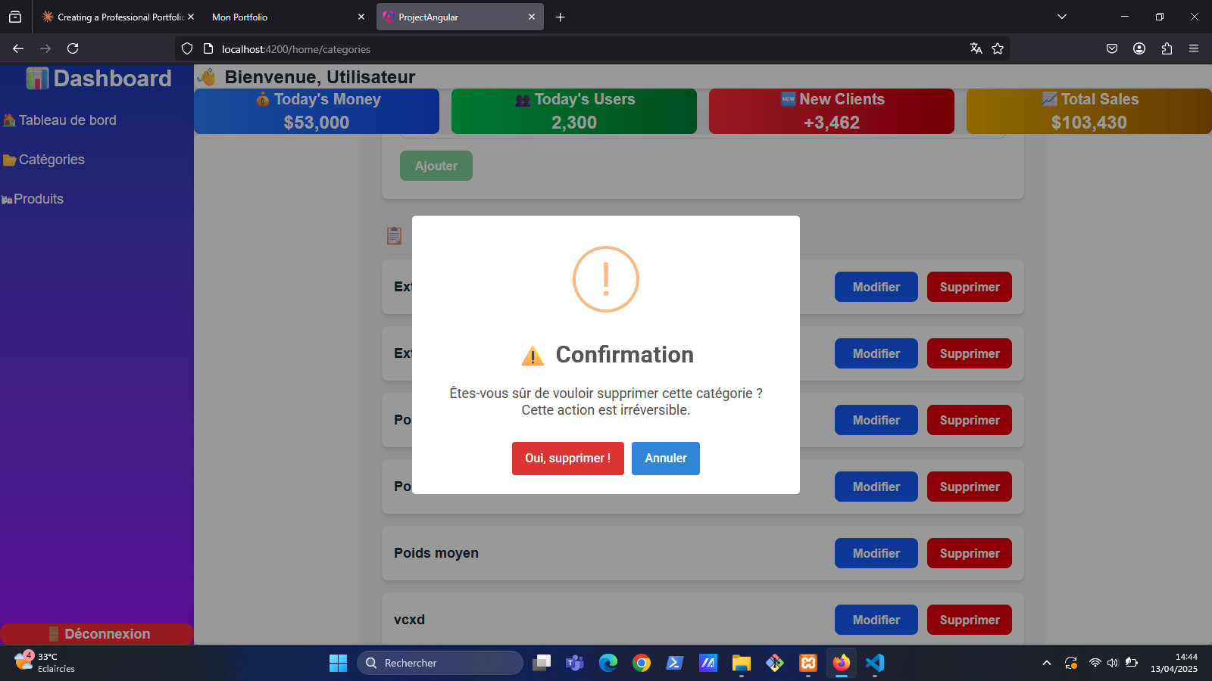1212x681 pixels.
Task: Open the Extensions puzzle icon
Action: [x=1167, y=48]
